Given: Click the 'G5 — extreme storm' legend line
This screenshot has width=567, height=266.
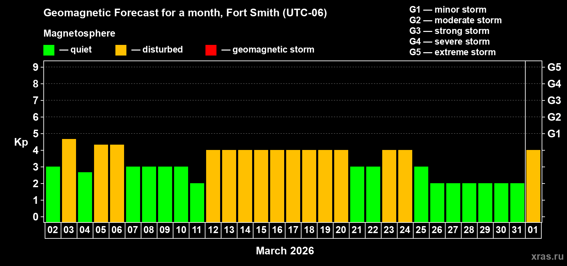Looking at the screenshot, I should (452, 52).
